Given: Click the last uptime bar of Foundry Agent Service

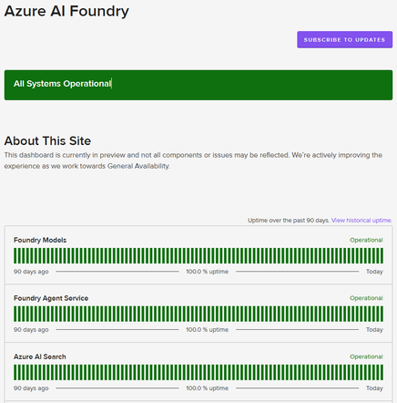Looking at the screenshot, I should [382, 314].
